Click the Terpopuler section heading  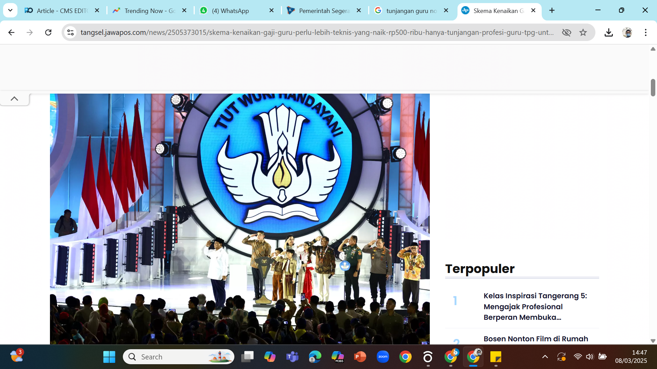click(x=480, y=269)
